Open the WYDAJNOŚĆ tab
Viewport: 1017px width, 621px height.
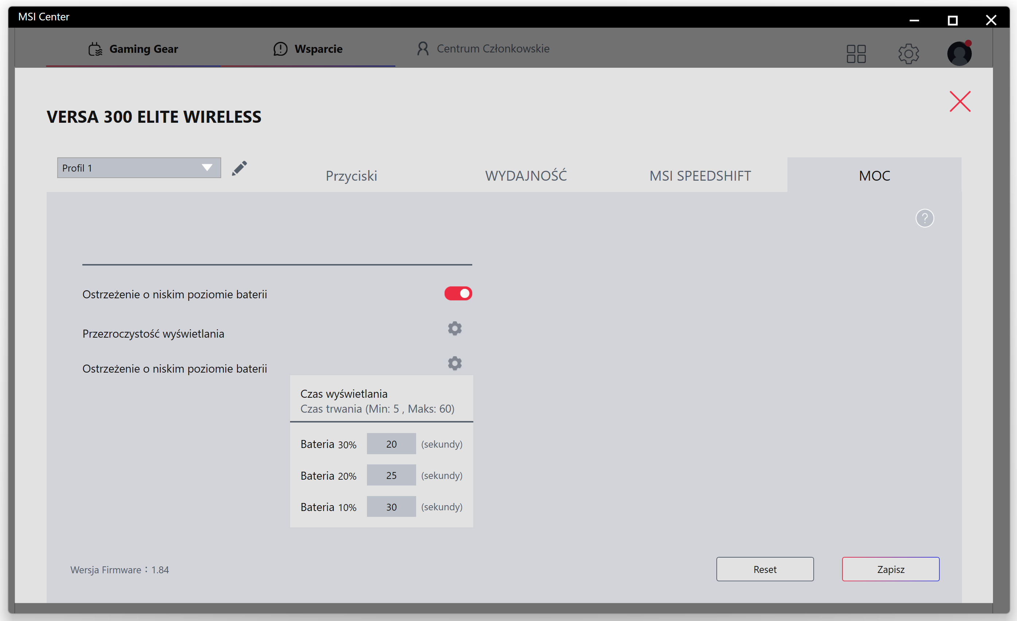[526, 176]
